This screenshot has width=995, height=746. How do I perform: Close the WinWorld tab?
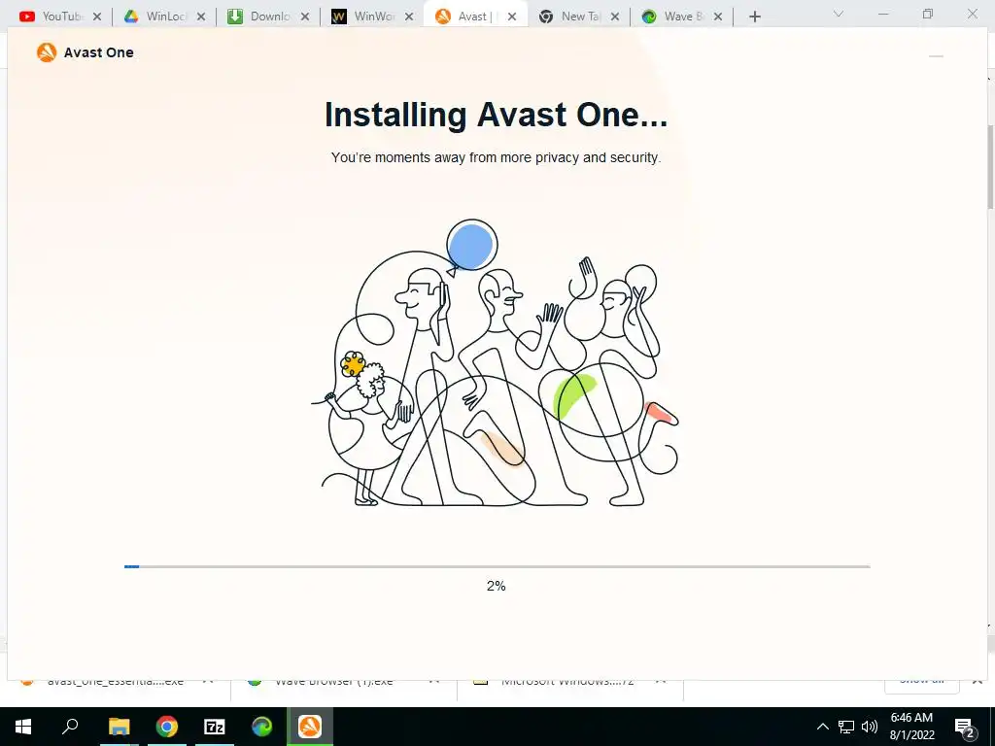(x=409, y=17)
